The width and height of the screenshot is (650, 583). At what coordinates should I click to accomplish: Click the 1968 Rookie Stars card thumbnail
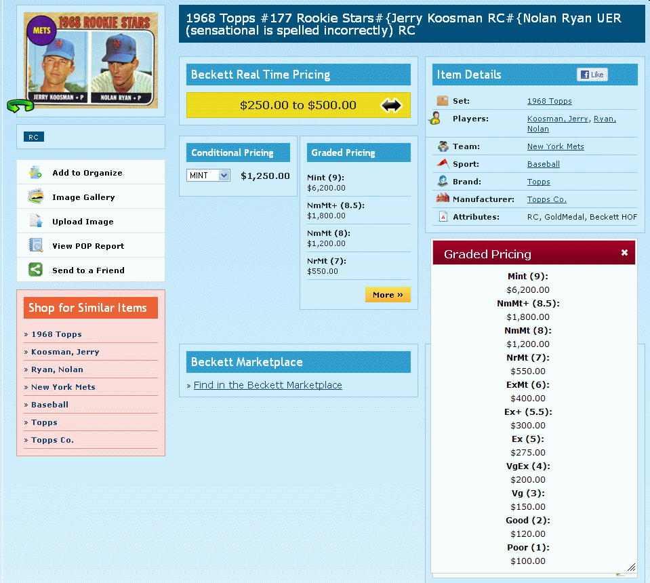[91, 60]
